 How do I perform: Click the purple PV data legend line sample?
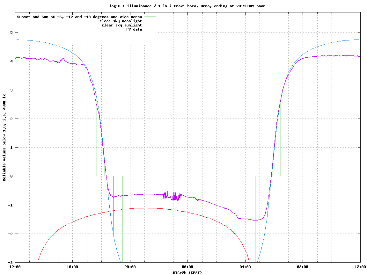tap(150, 29)
